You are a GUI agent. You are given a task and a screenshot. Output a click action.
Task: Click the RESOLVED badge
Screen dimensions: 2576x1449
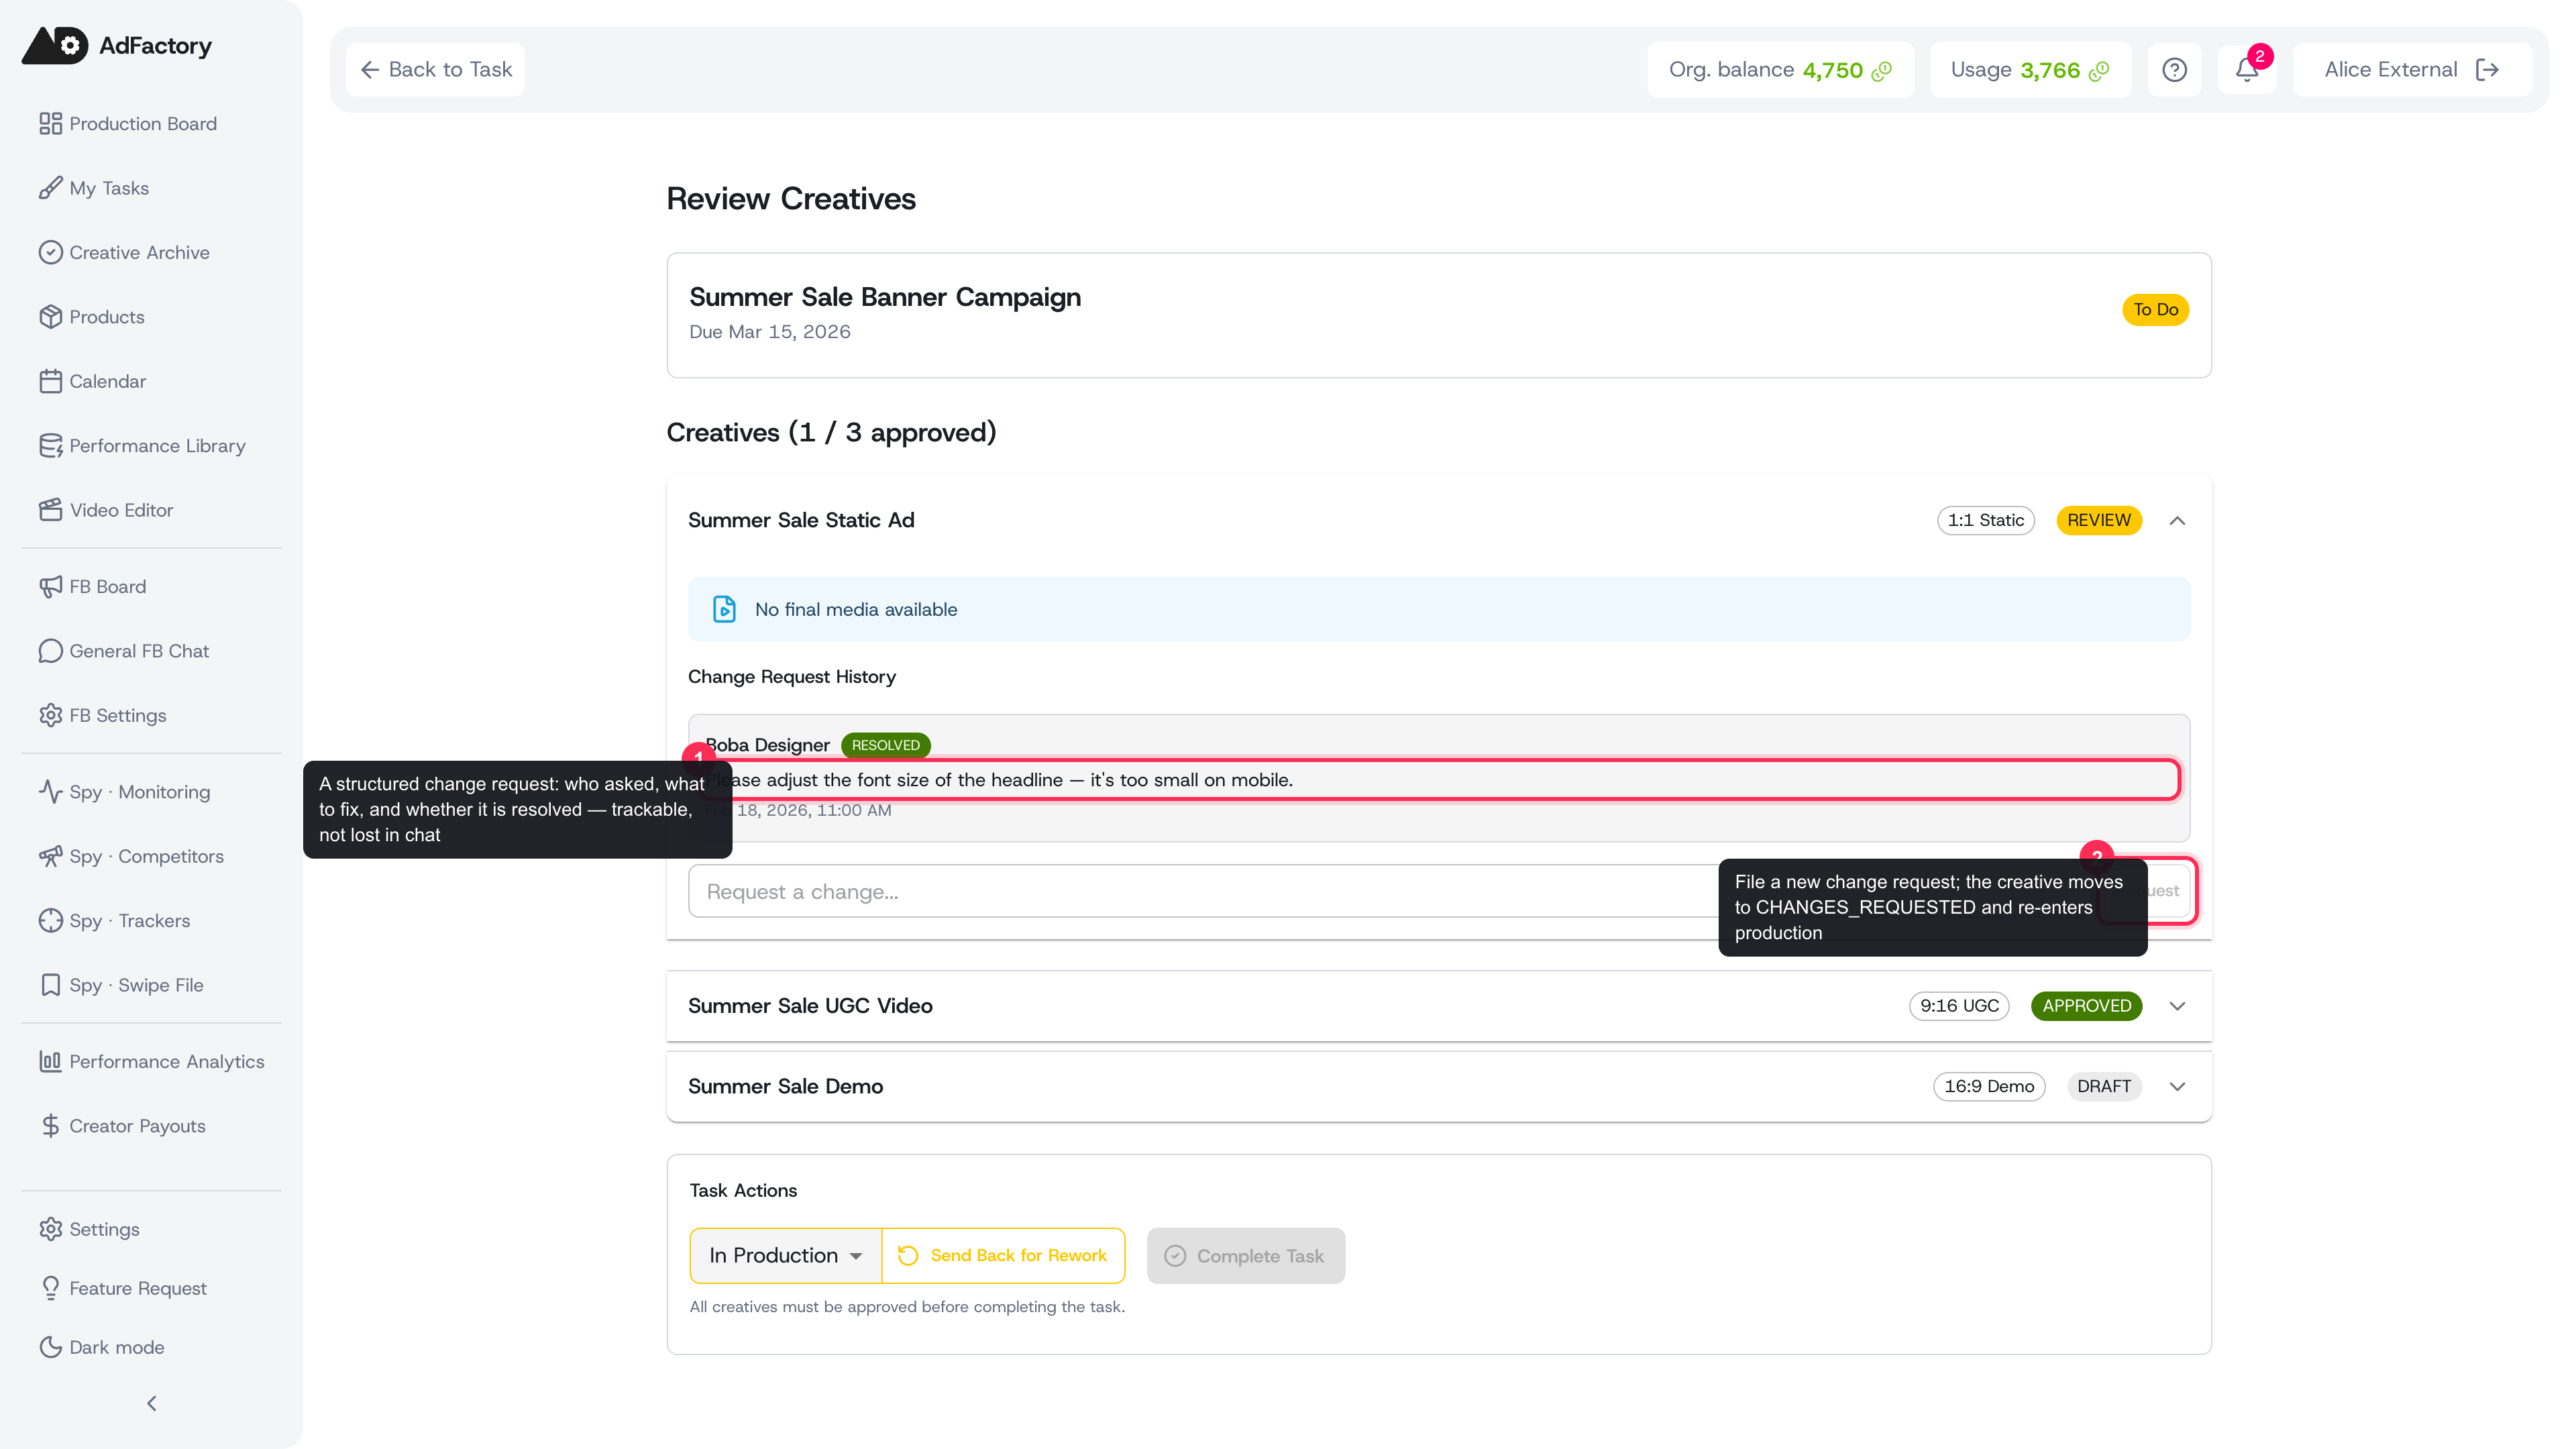click(x=885, y=745)
